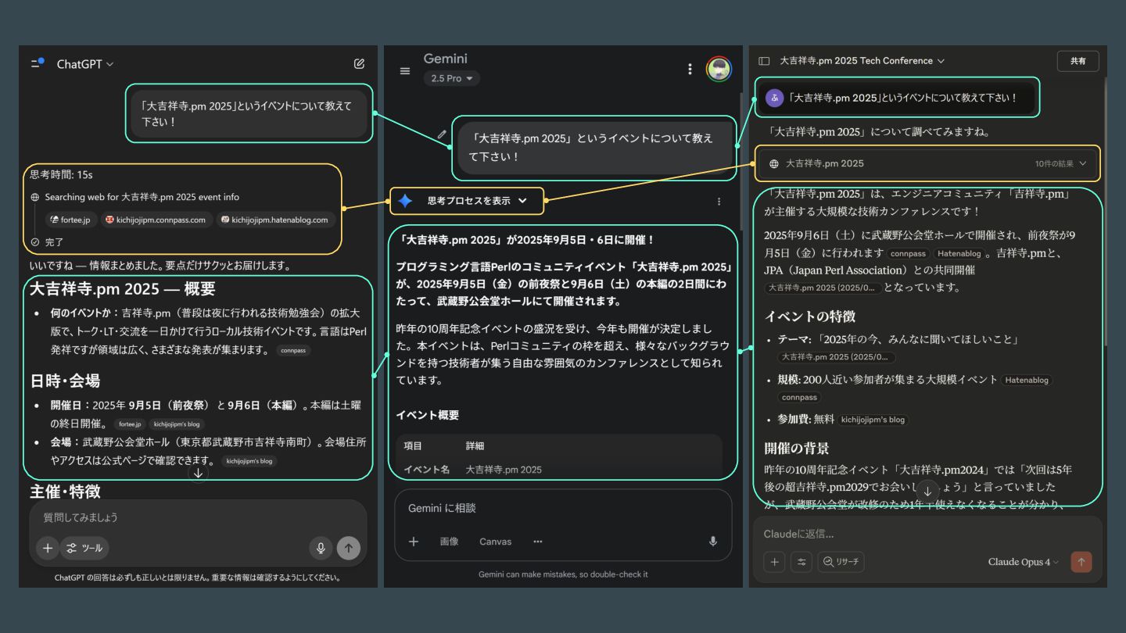Click the globe icon beside Searching web
The image size is (1126, 633).
35,198
